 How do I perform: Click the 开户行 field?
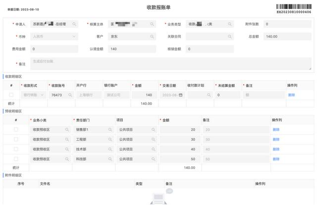[x=89, y=95]
